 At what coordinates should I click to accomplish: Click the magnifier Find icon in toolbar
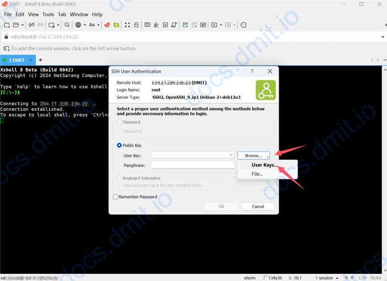tap(67, 25)
